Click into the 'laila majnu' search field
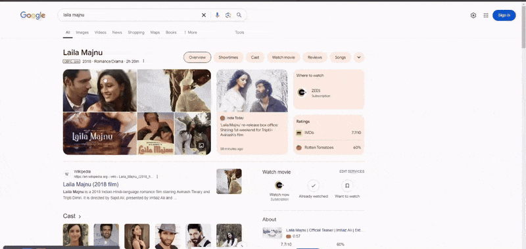Screen dimensions: 526x249 pos(130,15)
